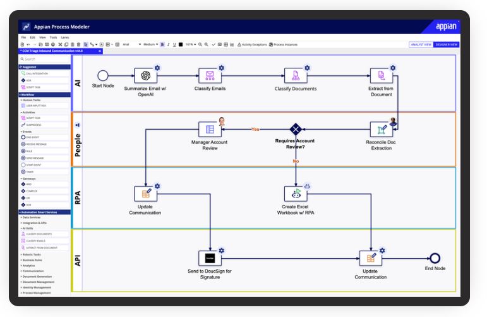Select the Manager Account Review node

pos(210,129)
